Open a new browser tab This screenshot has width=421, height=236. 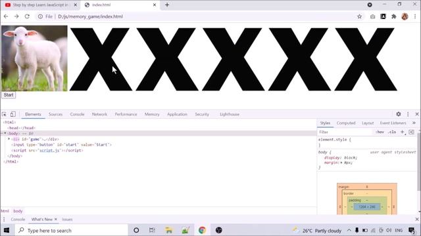[167, 5]
